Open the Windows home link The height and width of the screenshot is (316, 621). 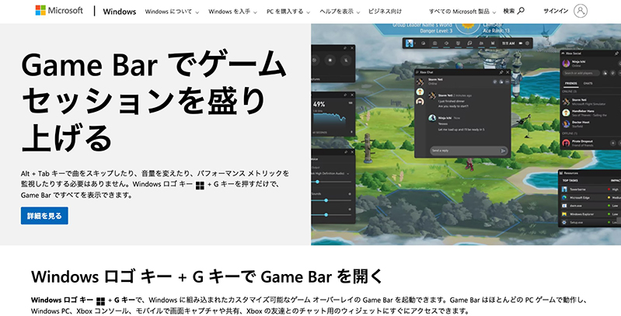pos(119,12)
